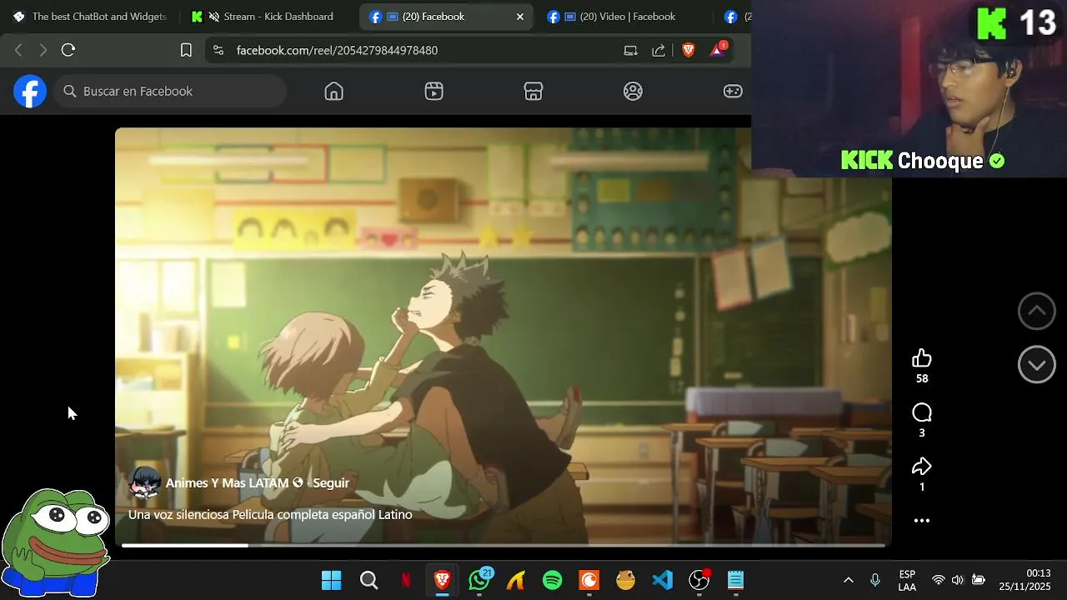Select the active (20) Facebook tab

pyautogui.click(x=446, y=17)
